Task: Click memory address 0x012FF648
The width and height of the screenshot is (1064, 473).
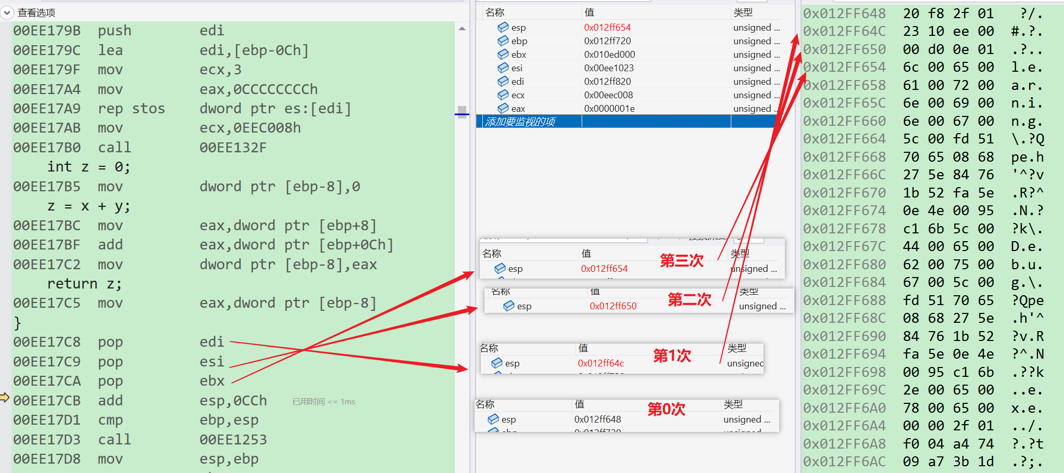Action: click(x=845, y=14)
